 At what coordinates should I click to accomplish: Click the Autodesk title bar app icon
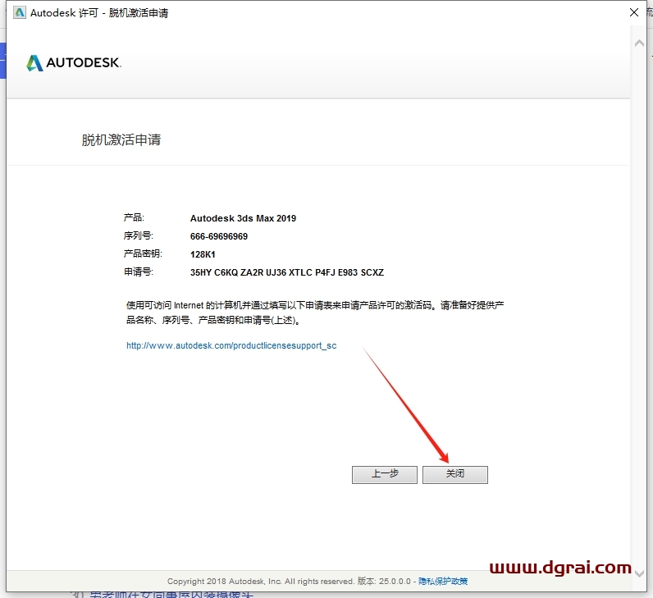click(x=20, y=12)
